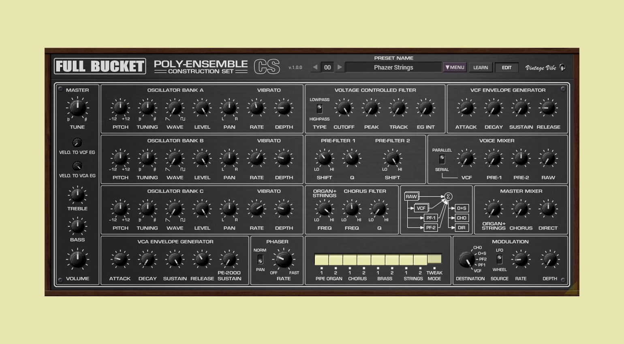This screenshot has width=624, height=344.
Task: Click Oscillator Bank A PITCH knob
Action: click(x=120, y=108)
